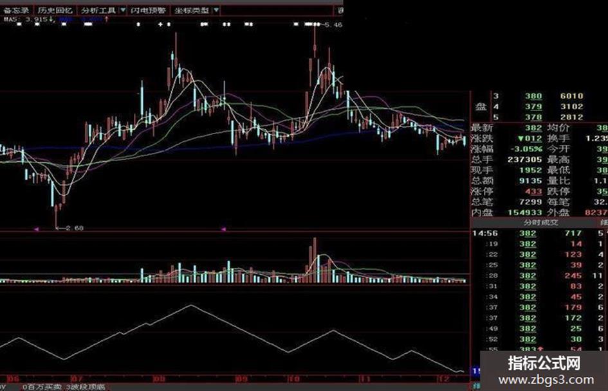
Task: Click the order book quantity 3102
Action: pos(571,107)
